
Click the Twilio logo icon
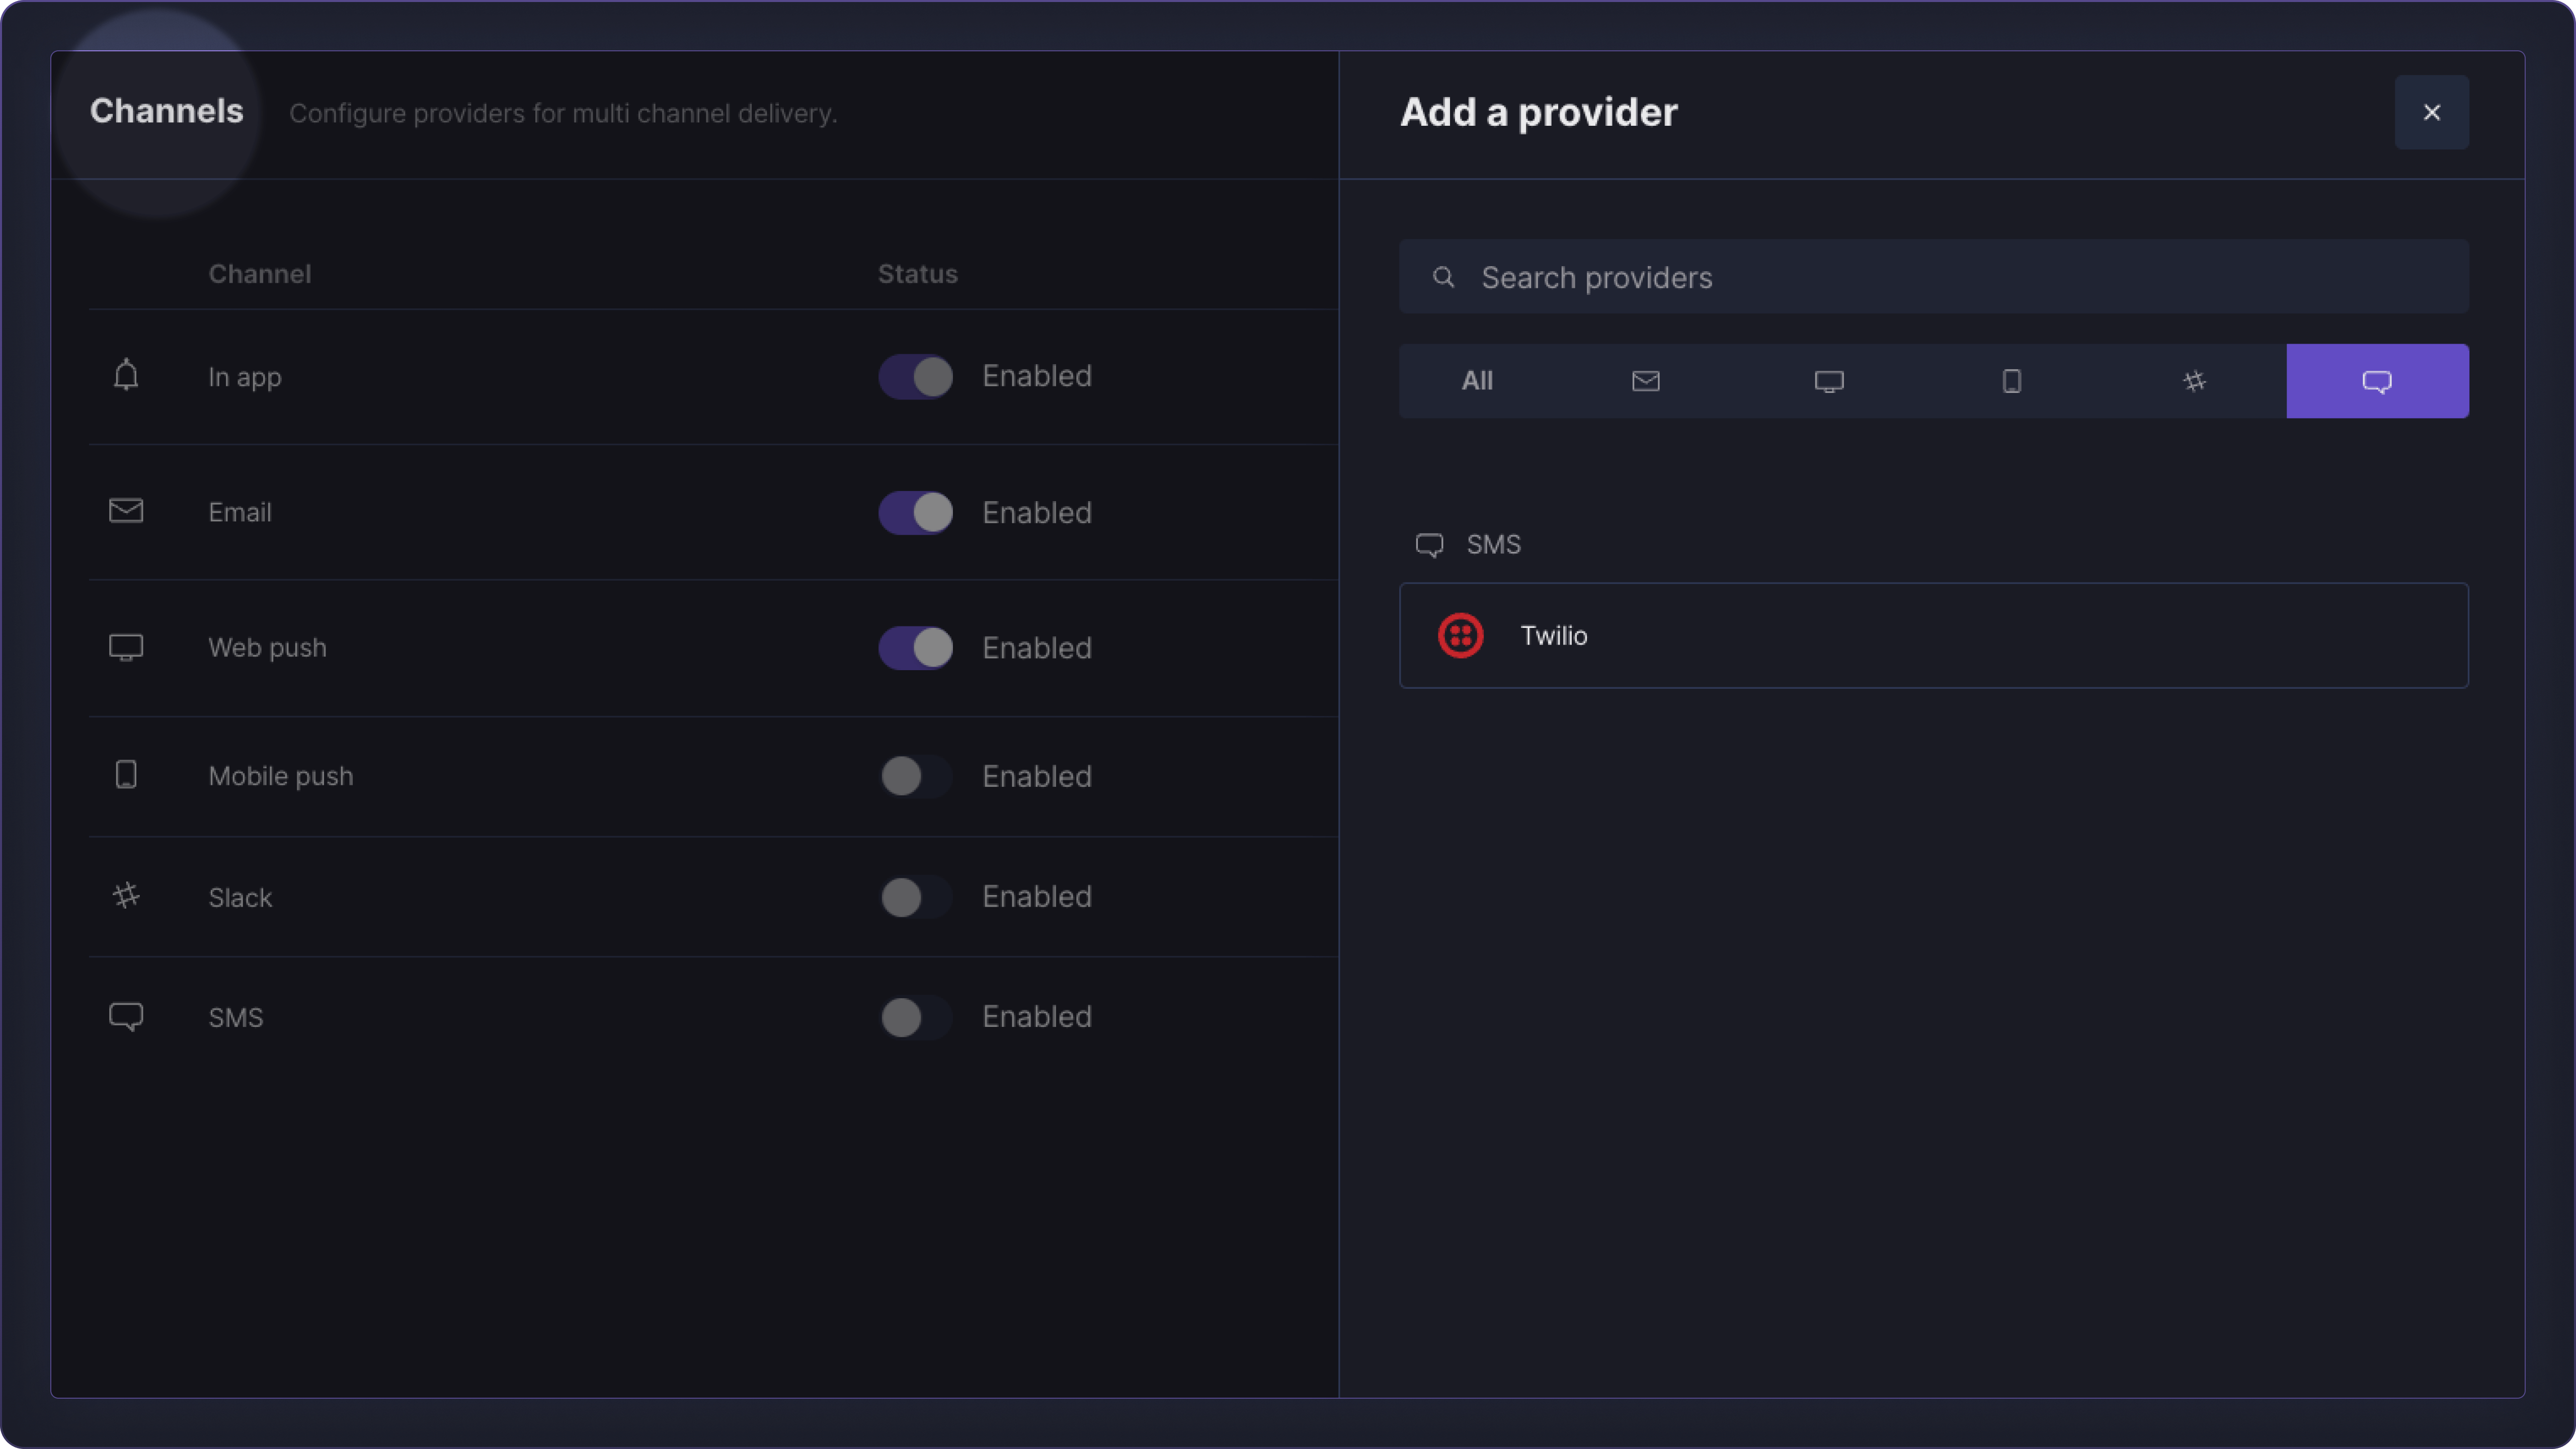coord(1460,636)
